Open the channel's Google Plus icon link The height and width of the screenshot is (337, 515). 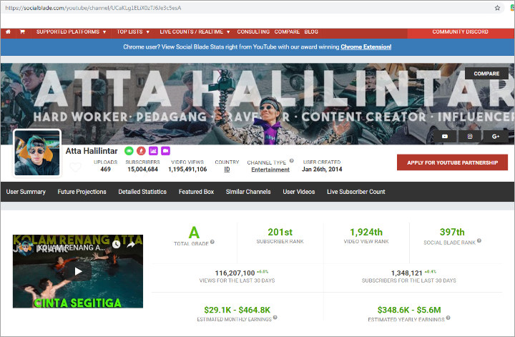496,137
